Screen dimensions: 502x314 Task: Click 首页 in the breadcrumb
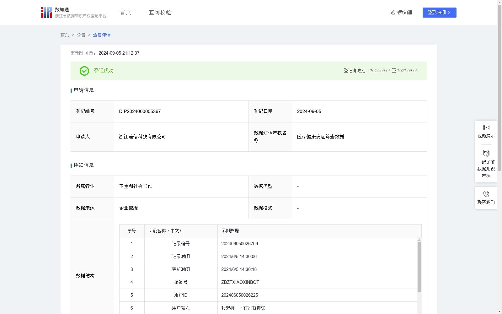(65, 35)
